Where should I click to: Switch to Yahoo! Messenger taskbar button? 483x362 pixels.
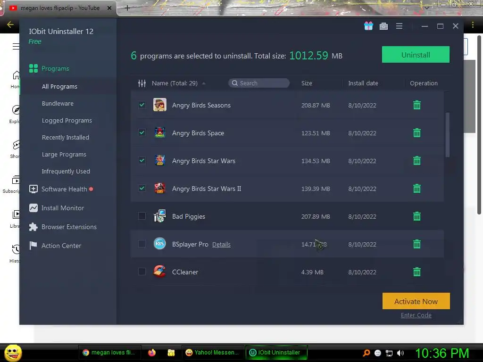point(213,353)
